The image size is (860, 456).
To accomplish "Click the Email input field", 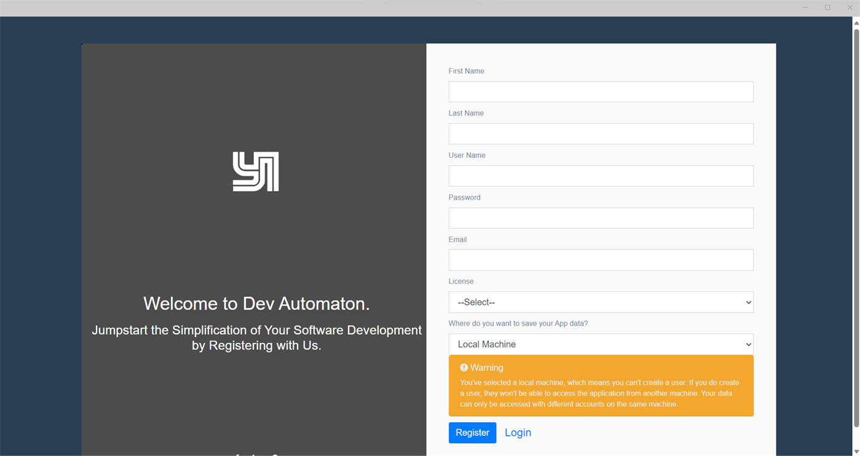I will click(x=601, y=259).
